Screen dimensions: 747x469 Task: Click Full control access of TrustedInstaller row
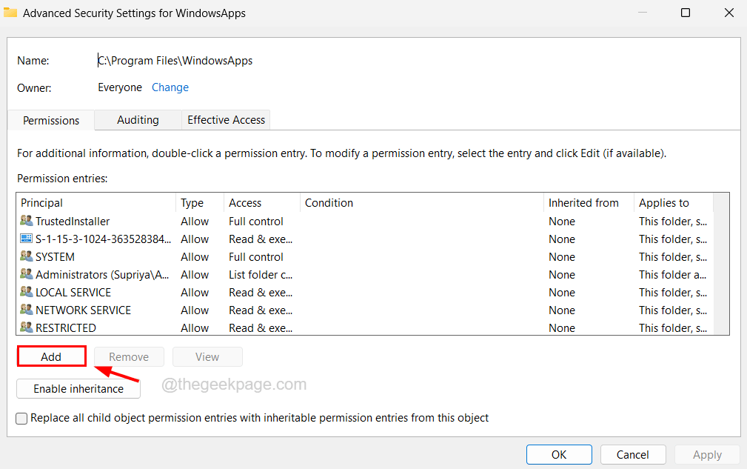[x=256, y=221]
